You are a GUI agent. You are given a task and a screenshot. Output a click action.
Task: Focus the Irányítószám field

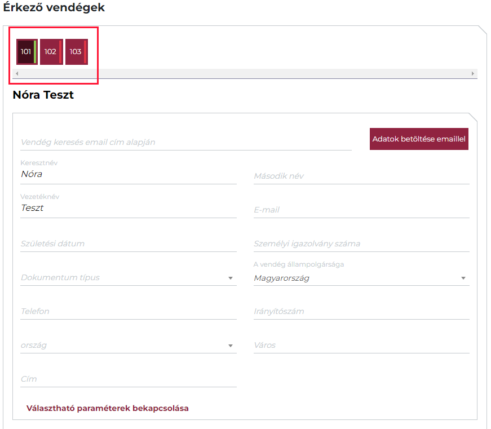361,312
